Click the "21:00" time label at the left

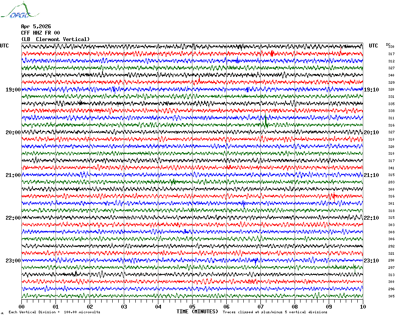point(13,175)
